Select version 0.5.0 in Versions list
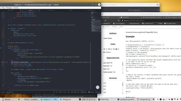 [104, 92]
